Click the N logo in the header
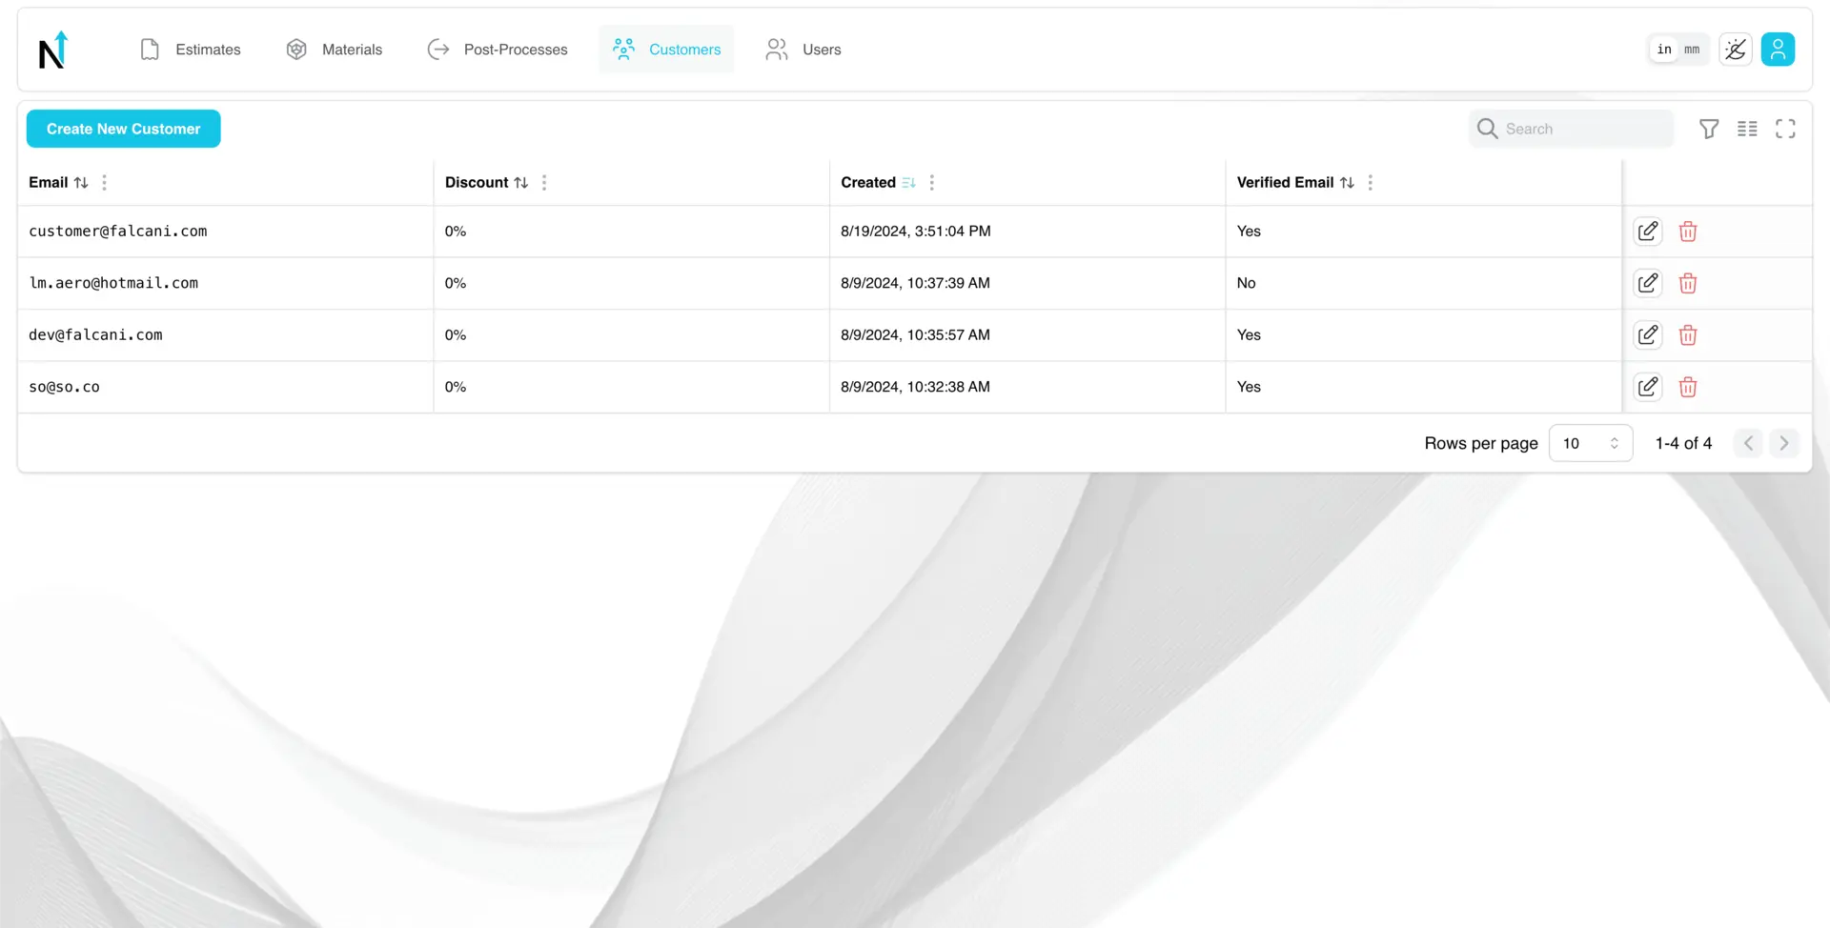The height and width of the screenshot is (928, 1830). pos(53,50)
